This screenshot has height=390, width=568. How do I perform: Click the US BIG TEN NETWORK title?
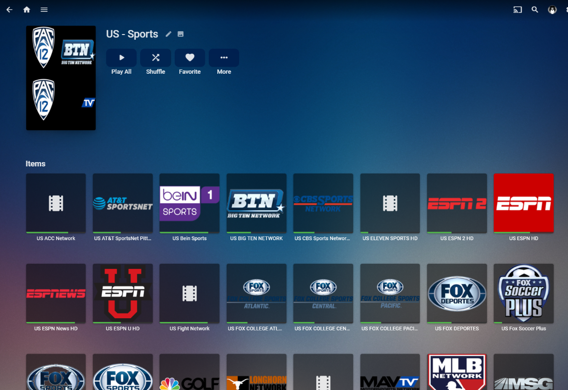tap(257, 239)
